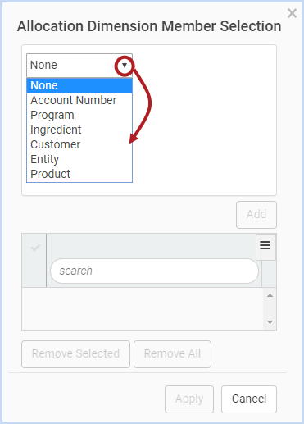Image resolution: width=304 pixels, height=424 pixels.
Task: Click the dimension combo box showing None
Action: pyautogui.click(x=79, y=66)
